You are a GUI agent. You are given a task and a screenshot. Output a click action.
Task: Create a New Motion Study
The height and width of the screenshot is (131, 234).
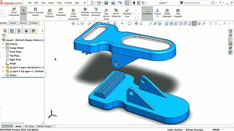[x=106, y=15]
